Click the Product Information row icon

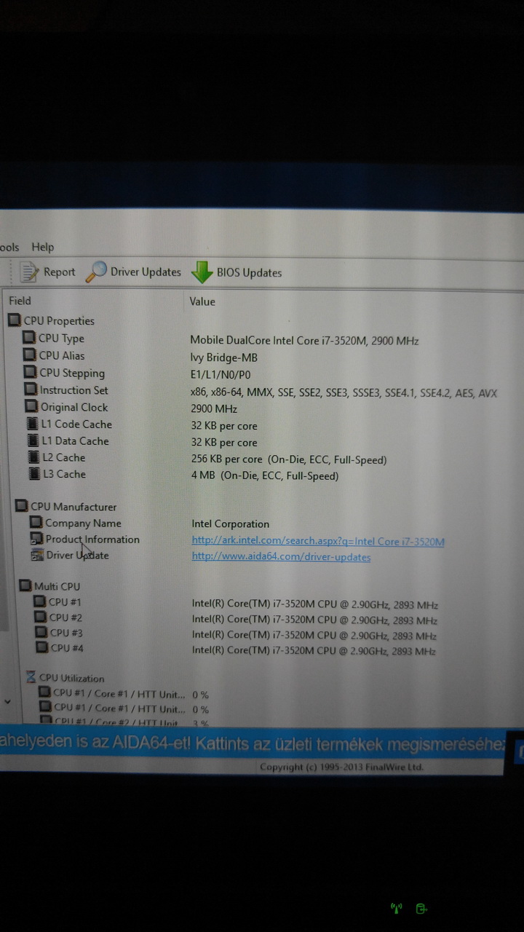click(37, 540)
